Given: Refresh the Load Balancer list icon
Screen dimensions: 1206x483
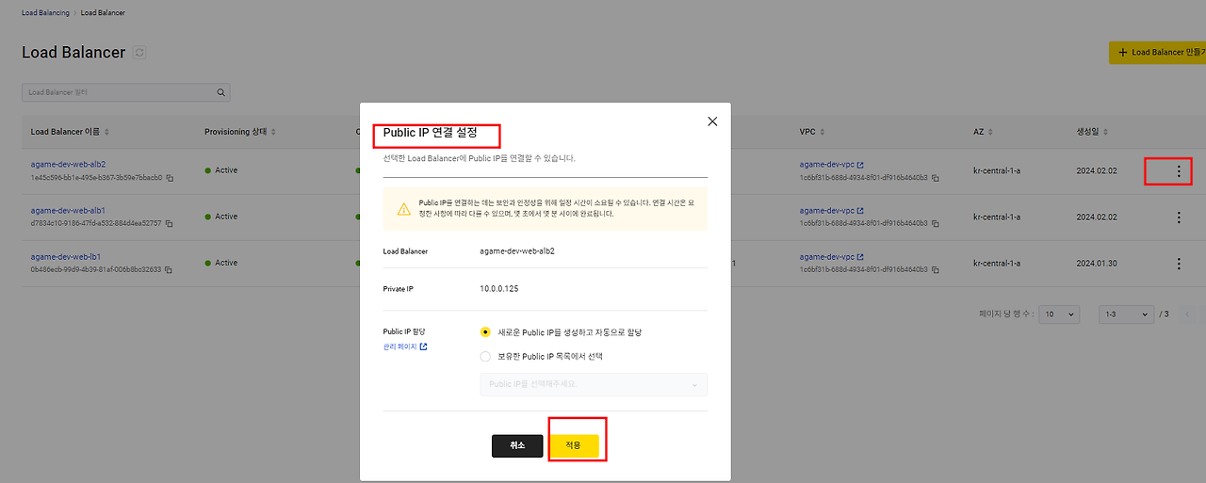Looking at the screenshot, I should [140, 53].
